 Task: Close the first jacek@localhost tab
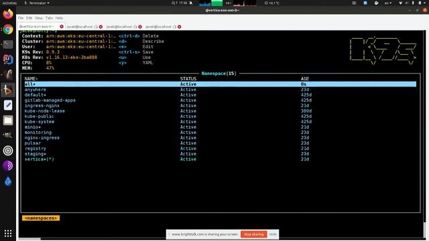click(101, 27)
